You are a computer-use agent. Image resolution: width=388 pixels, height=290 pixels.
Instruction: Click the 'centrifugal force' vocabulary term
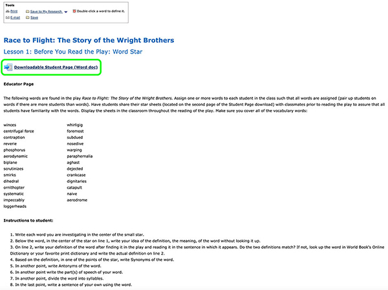[19, 131]
